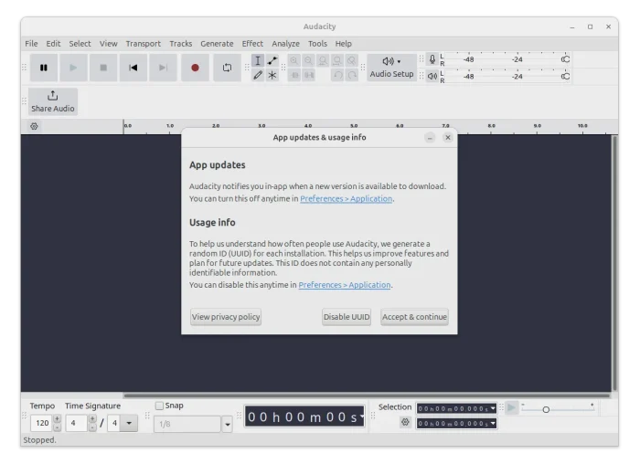Click selection options gear icon
Image resolution: width=640 pixels, height=464 pixels.
coord(405,422)
